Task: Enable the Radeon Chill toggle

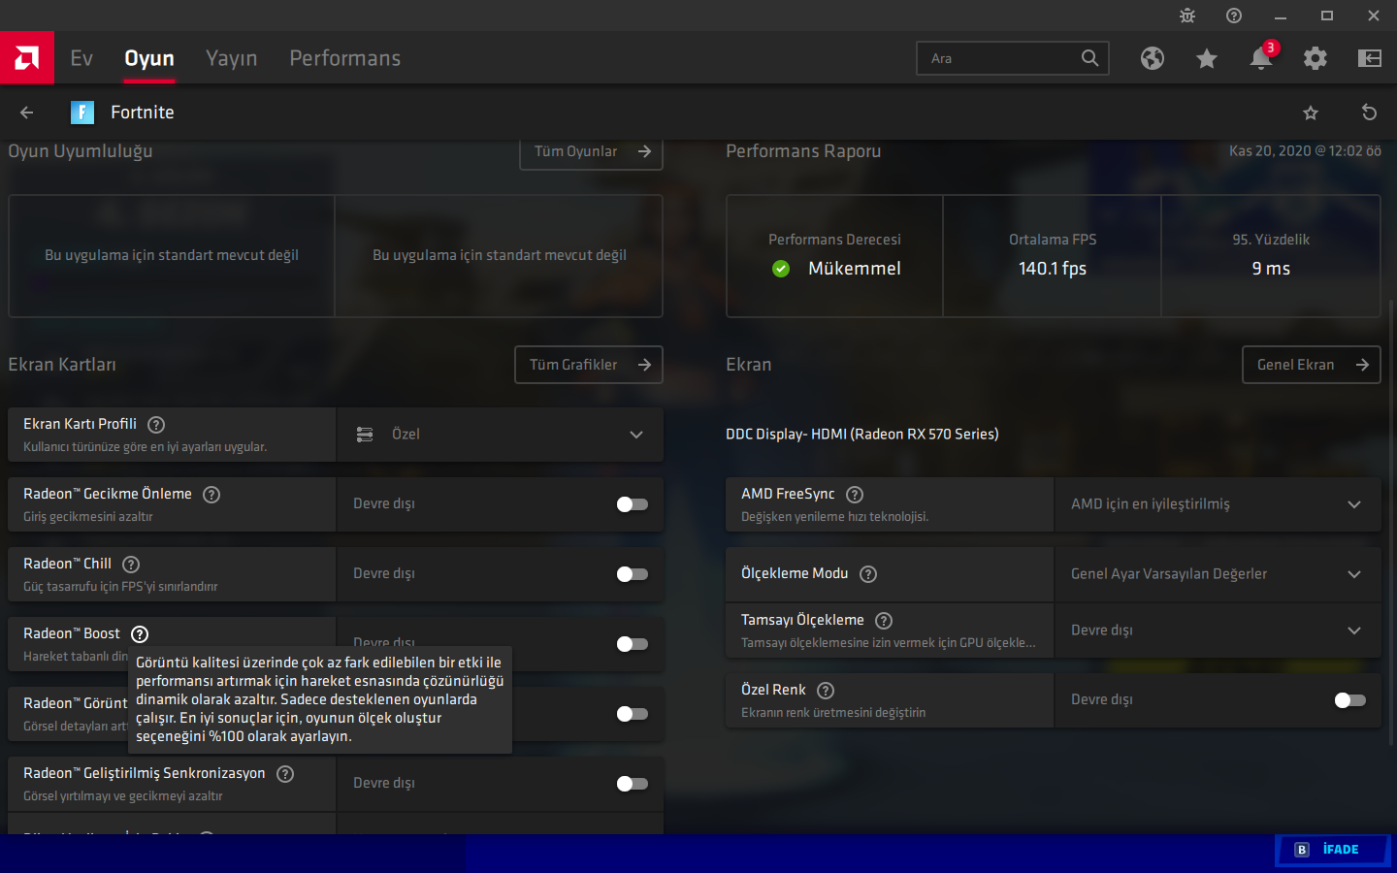Action: point(633,574)
